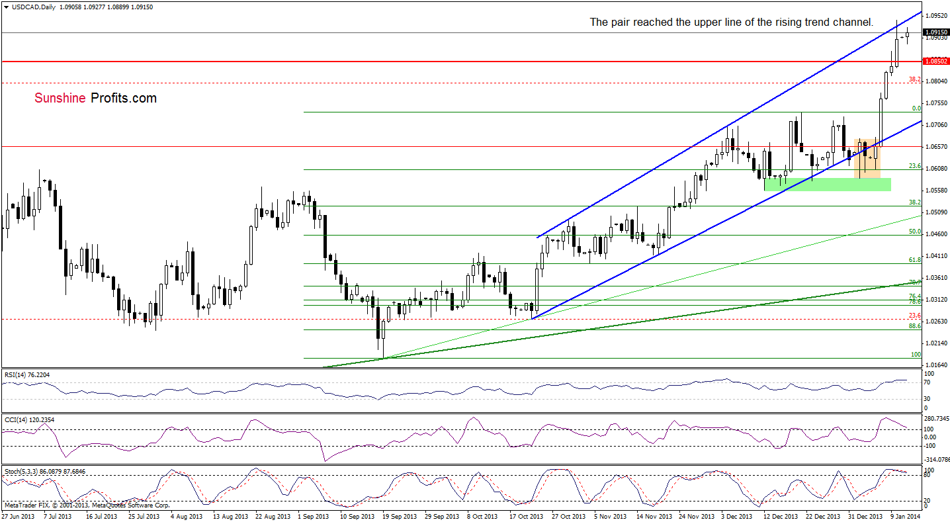Click the 27 Jun 2013 date label

click(x=17, y=515)
